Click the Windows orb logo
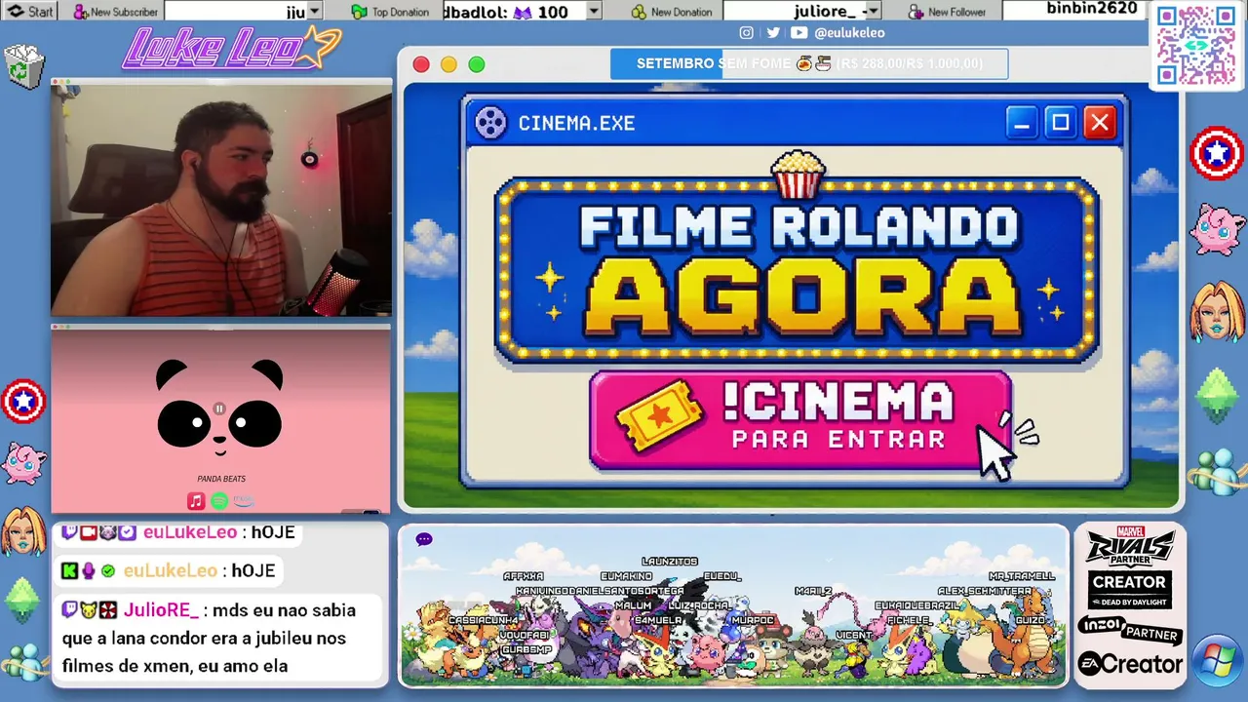 (x=1218, y=660)
